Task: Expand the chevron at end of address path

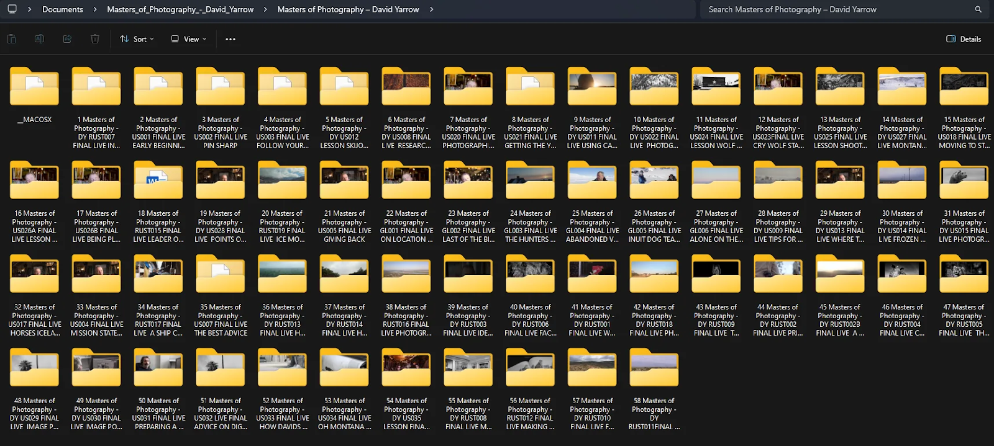Action: (x=432, y=9)
